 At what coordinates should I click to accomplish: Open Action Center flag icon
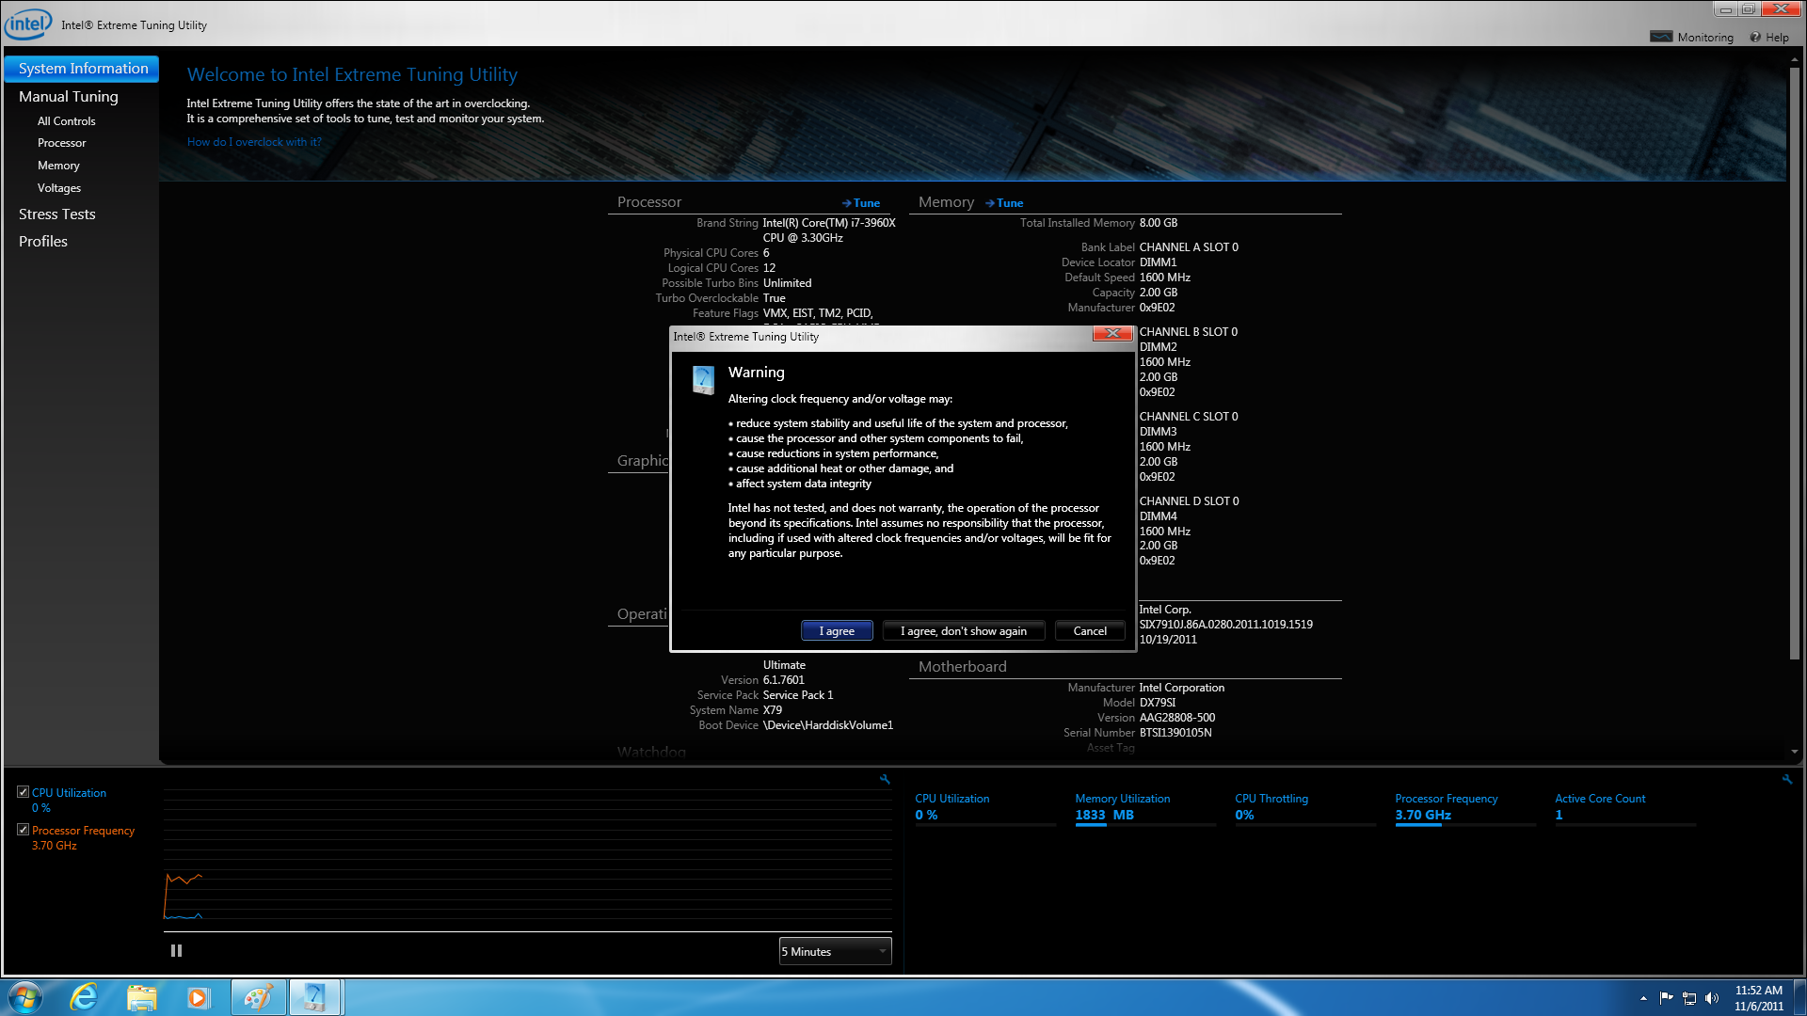pos(1667,998)
